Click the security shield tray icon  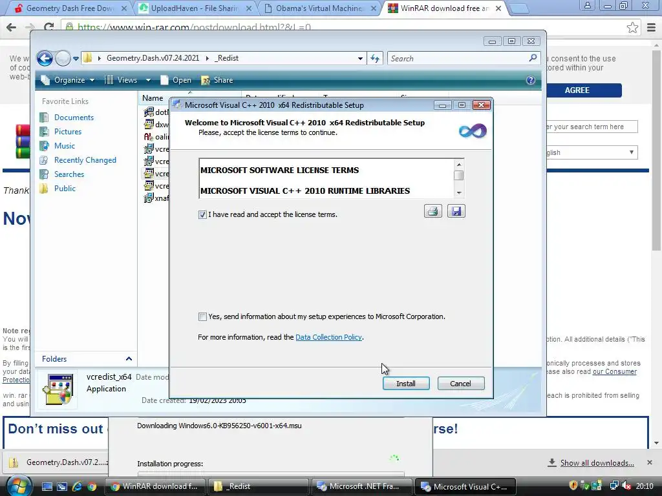[x=573, y=486]
